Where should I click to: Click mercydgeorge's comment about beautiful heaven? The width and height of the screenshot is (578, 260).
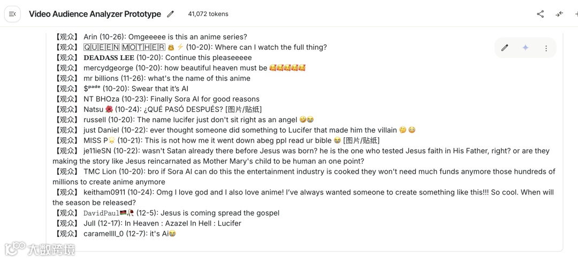194,68
